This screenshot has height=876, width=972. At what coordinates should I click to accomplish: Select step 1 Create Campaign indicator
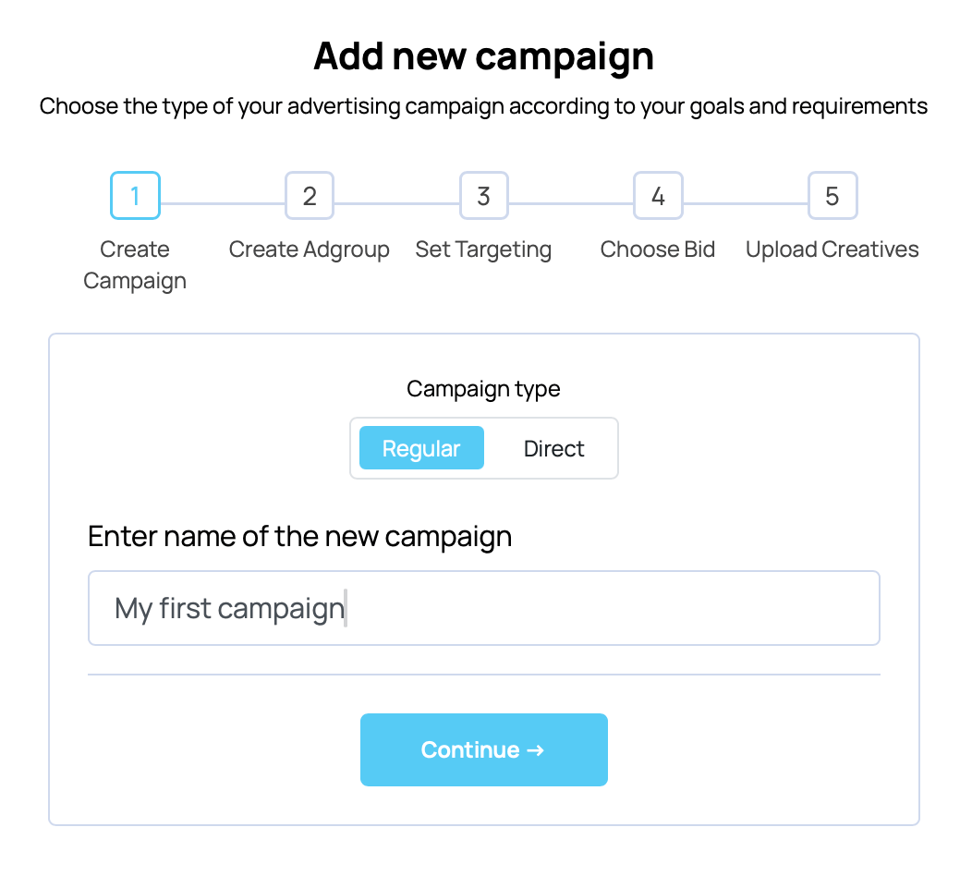click(135, 195)
